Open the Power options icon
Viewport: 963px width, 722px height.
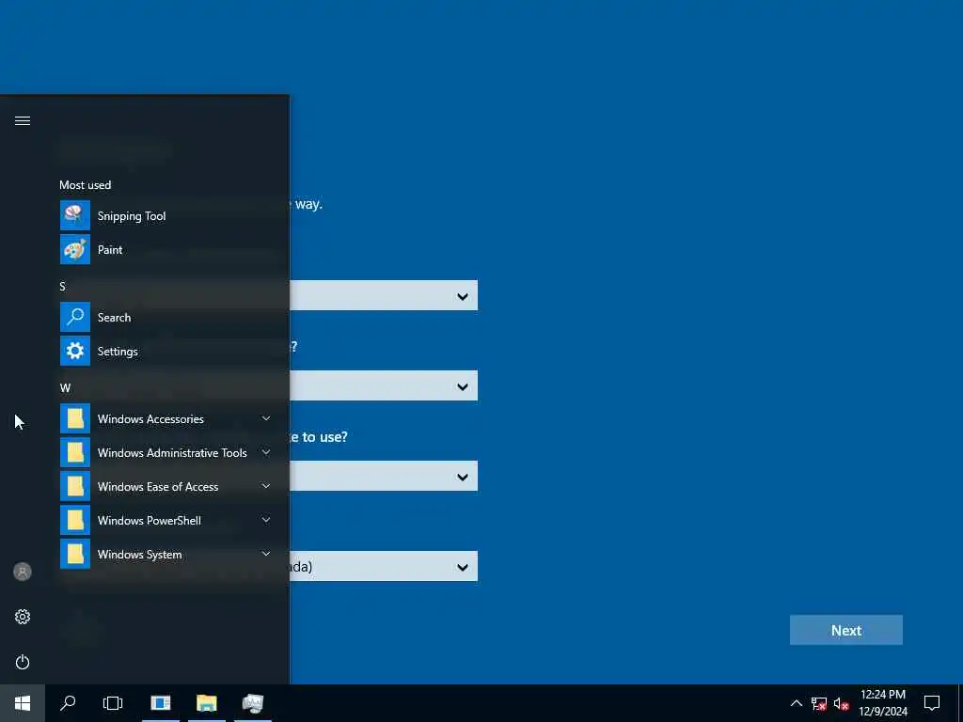[23, 662]
